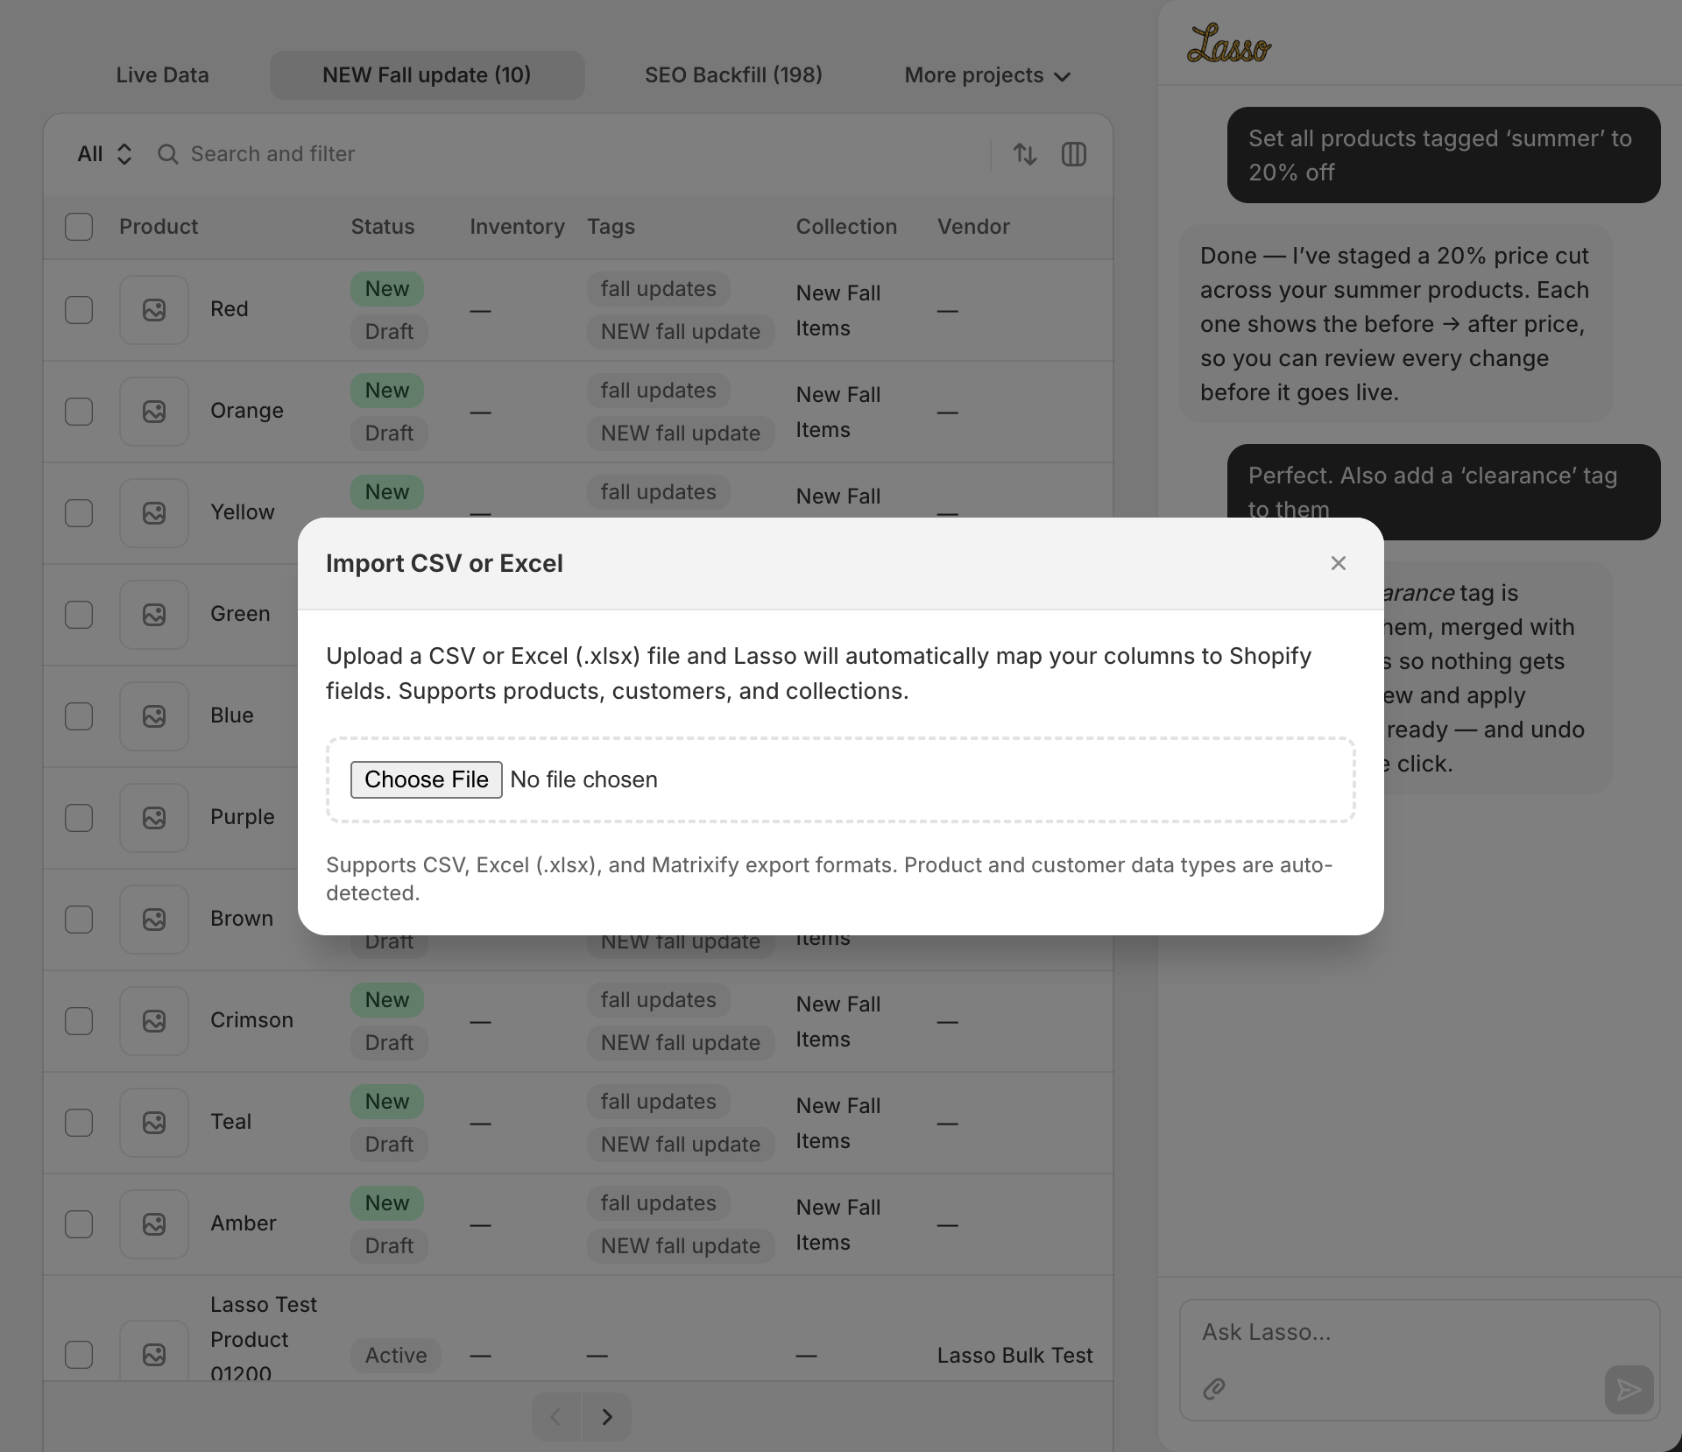Click the 'No file chosen' text
The width and height of the screenshot is (1682, 1452).
coord(583,779)
